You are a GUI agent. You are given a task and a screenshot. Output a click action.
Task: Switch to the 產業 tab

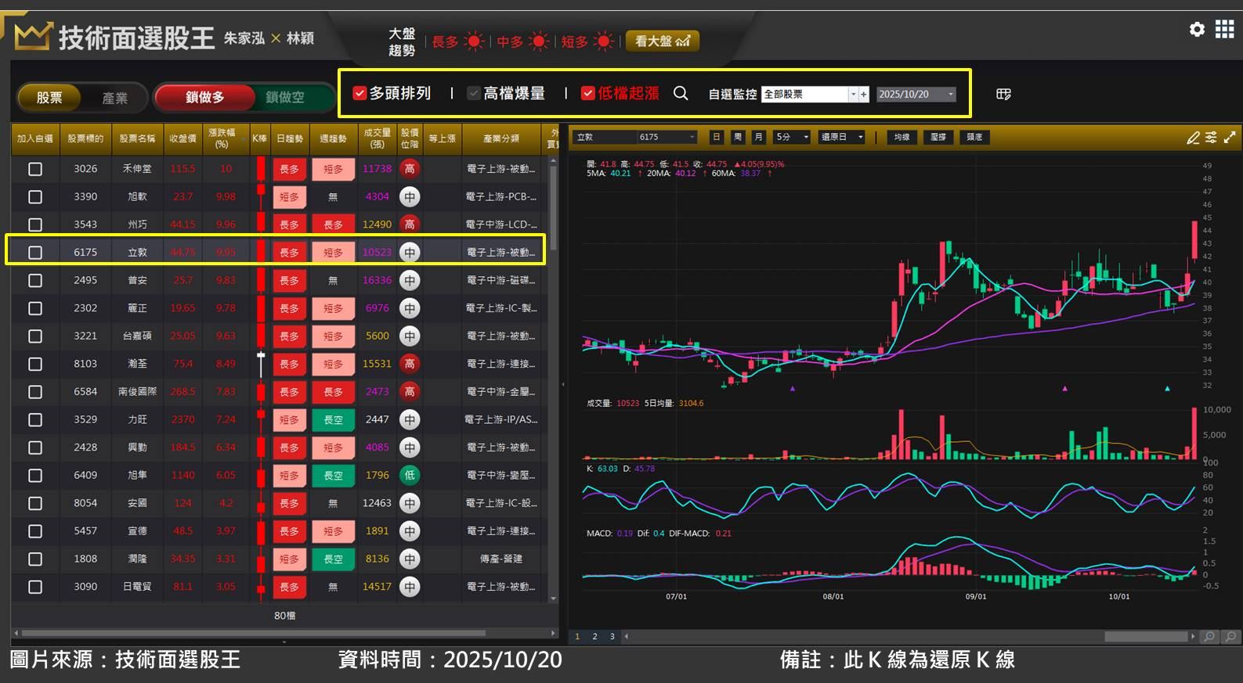click(114, 98)
